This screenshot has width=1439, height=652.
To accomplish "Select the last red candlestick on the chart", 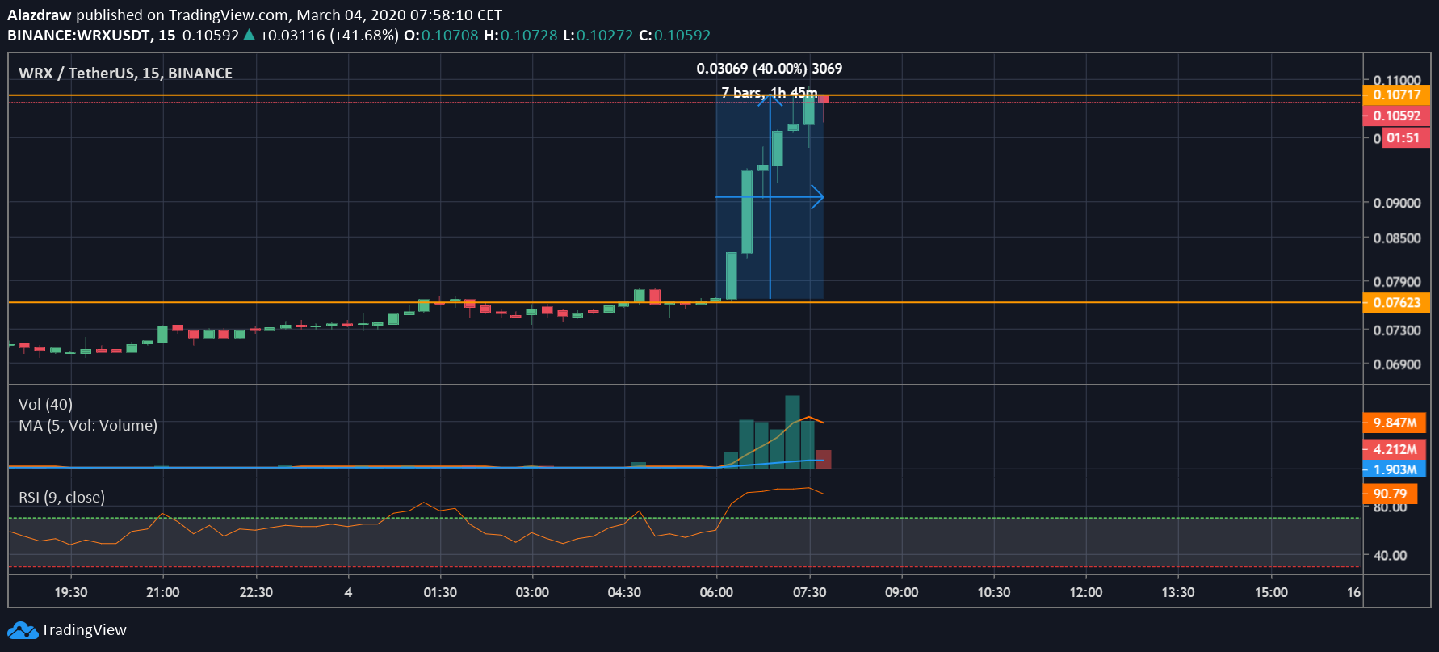I will click(824, 100).
